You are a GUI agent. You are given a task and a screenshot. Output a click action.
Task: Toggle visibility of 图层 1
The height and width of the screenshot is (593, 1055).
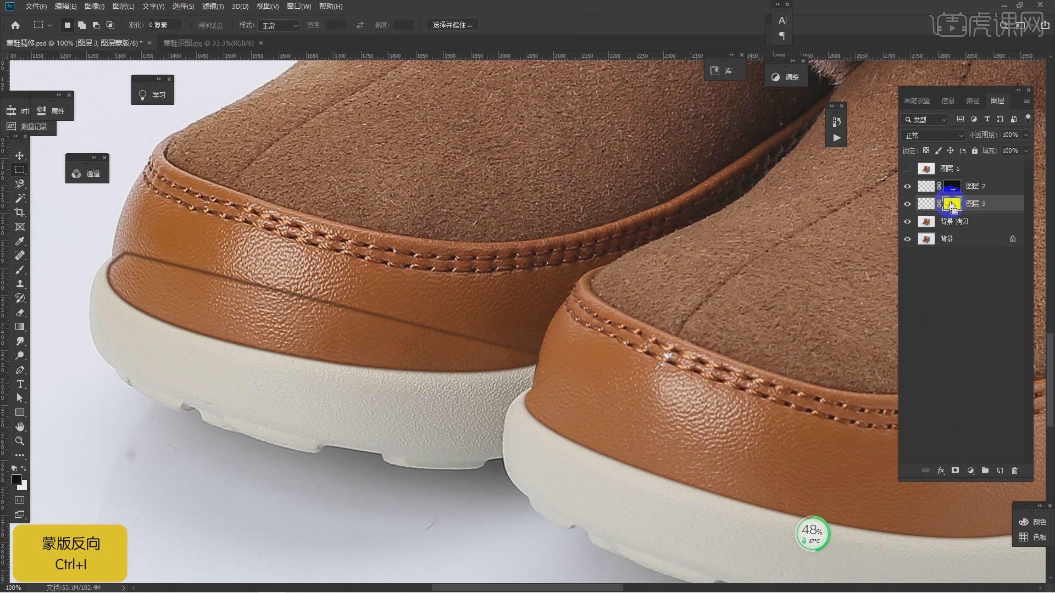(x=907, y=169)
